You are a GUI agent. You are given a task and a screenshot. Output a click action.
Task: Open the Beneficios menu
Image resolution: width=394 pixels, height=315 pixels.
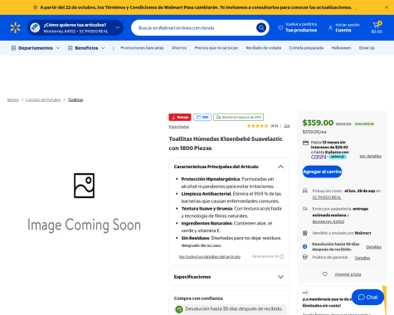86,48
